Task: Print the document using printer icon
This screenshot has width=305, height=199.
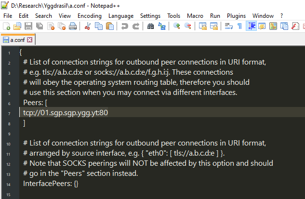Action: [x=73, y=26]
